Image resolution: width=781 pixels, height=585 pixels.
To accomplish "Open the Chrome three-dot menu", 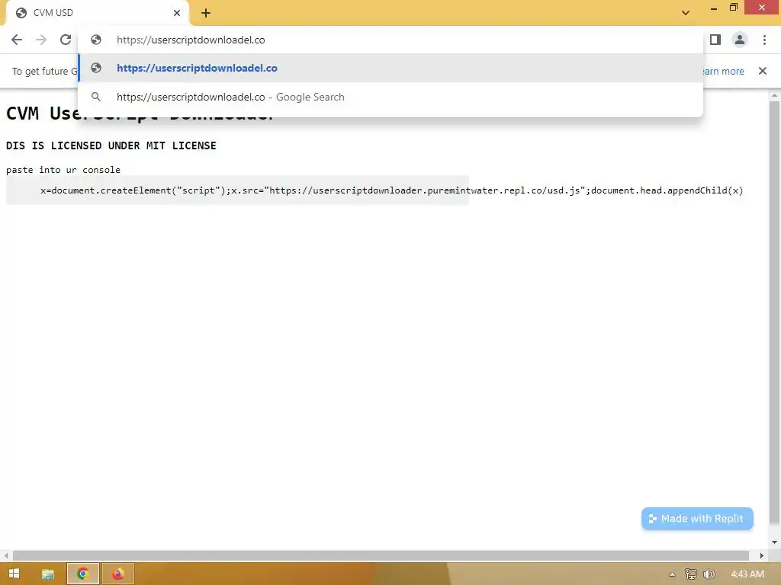I will coord(764,40).
